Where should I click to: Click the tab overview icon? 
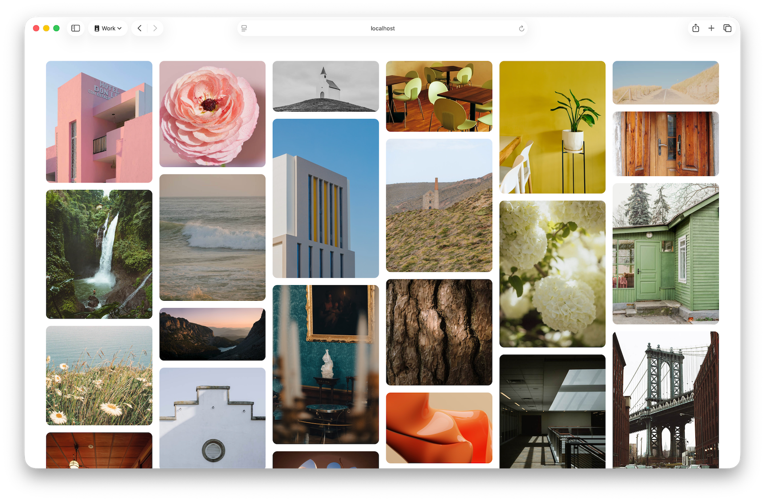point(727,28)
